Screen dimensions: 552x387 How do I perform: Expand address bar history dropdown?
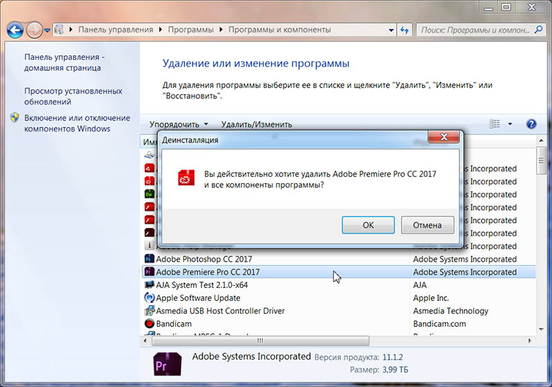click(x=391, y=30)
